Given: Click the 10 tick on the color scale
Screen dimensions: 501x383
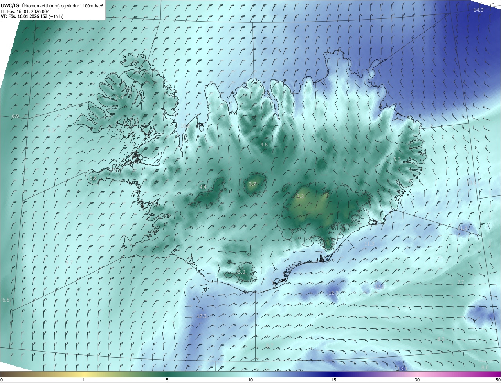Looking at the screenshot, I should [x=250, y=380].
